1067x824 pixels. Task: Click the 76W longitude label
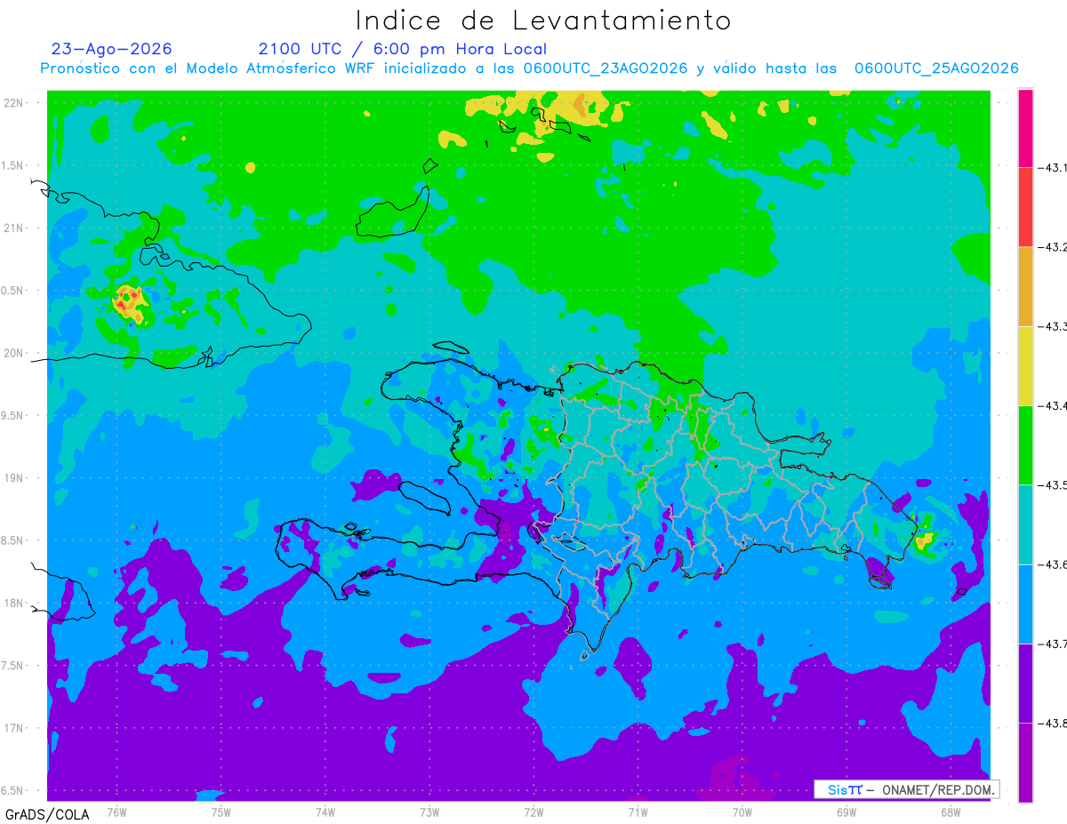tap(116, 812)
